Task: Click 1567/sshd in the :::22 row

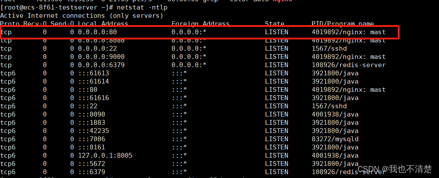Action: [329, 106]
